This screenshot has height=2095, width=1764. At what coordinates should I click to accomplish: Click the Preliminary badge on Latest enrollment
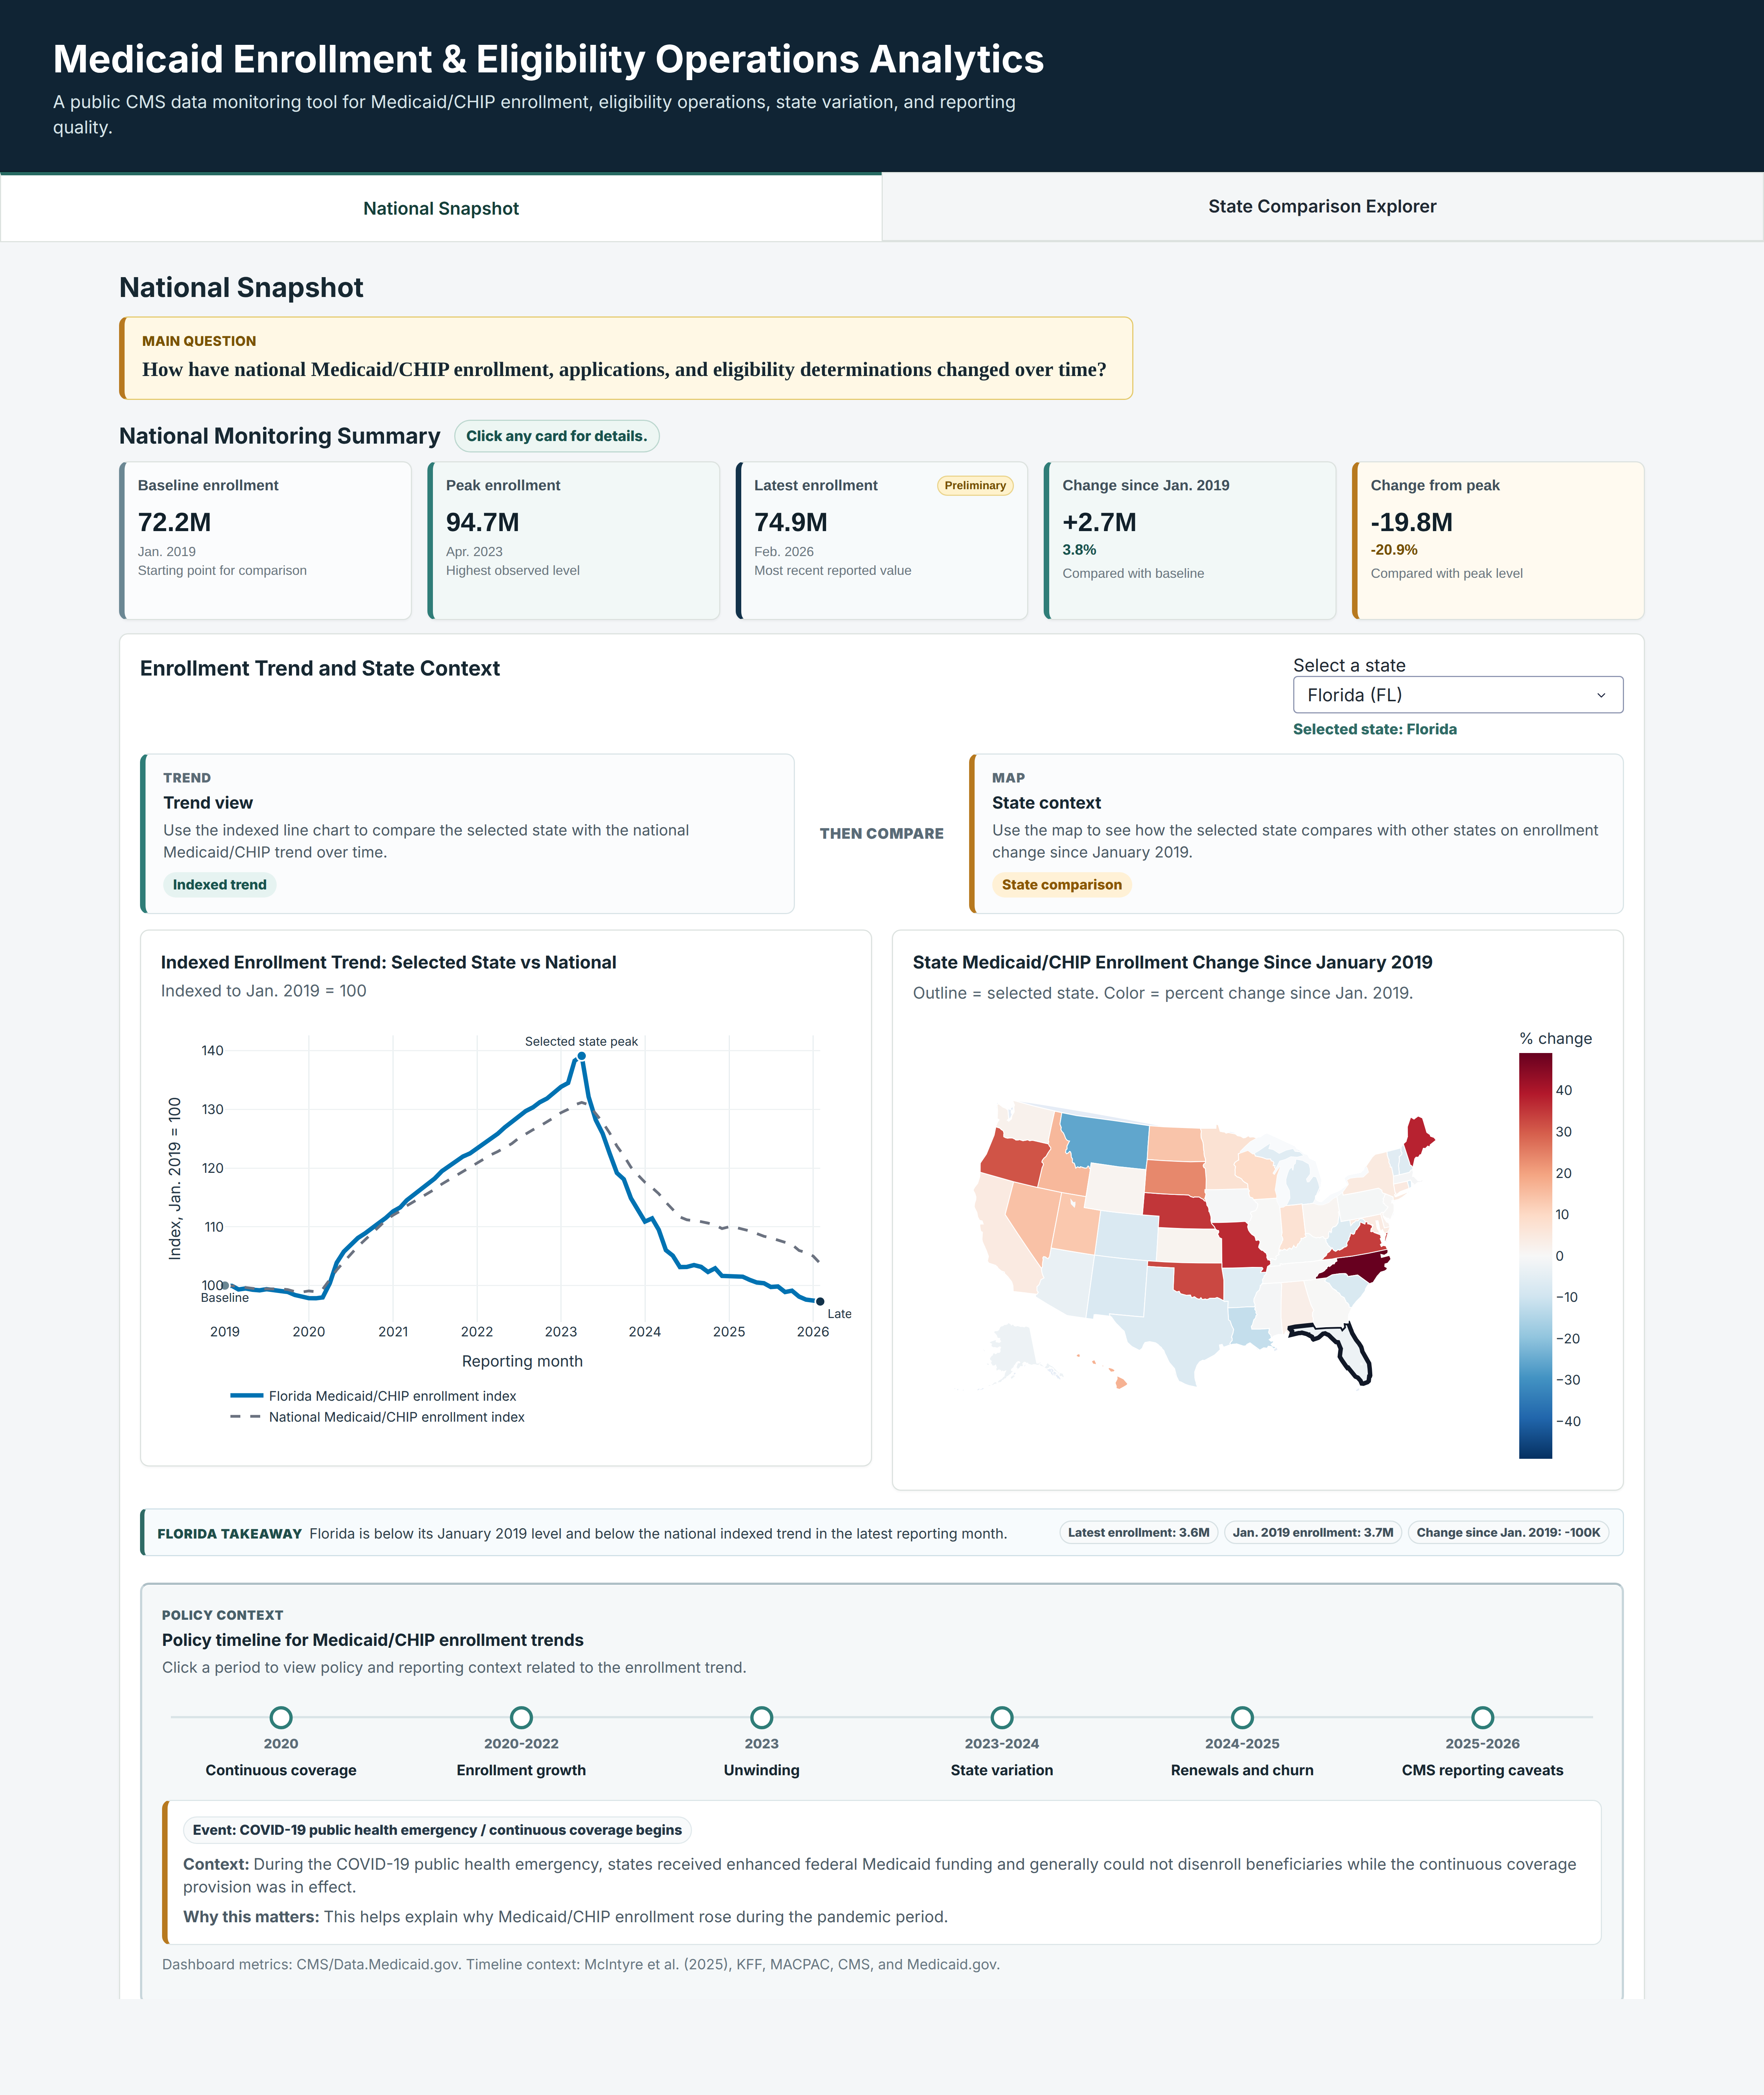(x=975, y=485)
